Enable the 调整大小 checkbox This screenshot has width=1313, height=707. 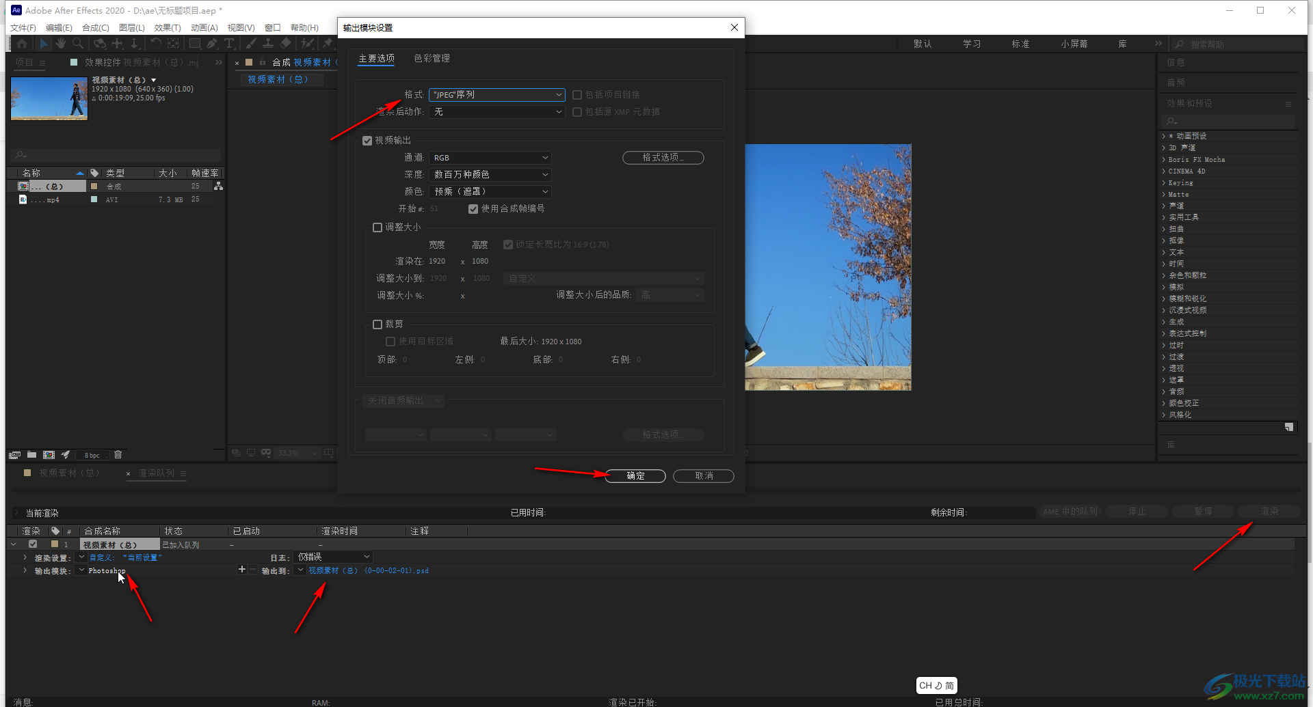(x=377, y=227)
